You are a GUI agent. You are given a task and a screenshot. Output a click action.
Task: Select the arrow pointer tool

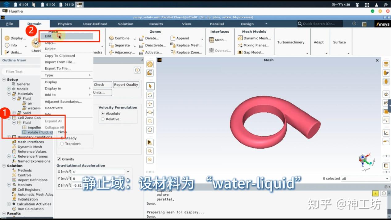click(x=150, y=86)
